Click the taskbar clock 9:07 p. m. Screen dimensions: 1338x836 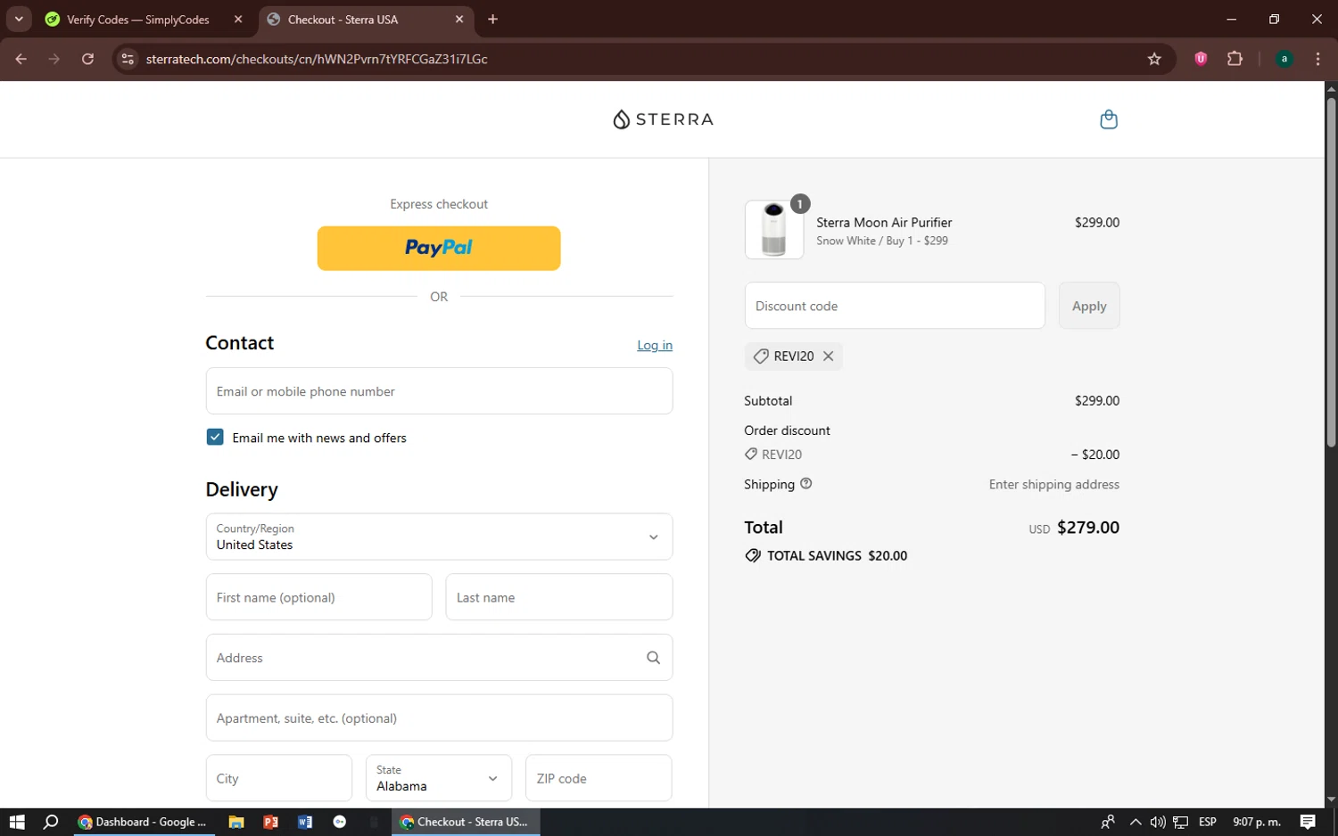[1257, 822]
